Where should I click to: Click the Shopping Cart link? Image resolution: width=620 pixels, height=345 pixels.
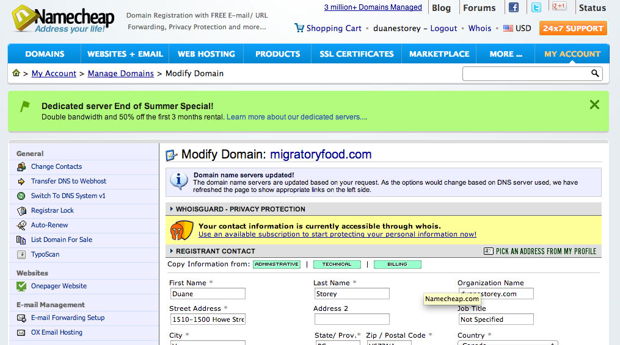tap(334, 29)
